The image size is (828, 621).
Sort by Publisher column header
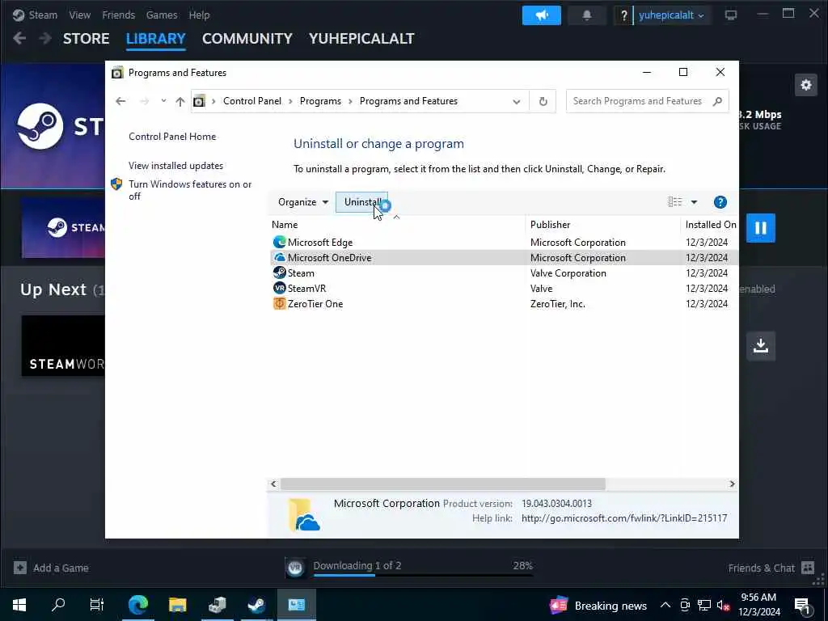tap(550, 225)
